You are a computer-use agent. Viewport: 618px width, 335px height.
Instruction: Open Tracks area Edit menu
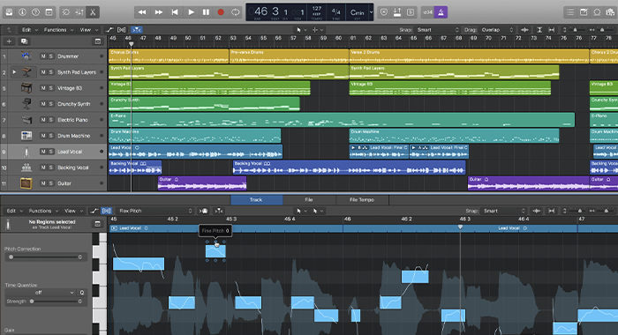pos(29,29)
